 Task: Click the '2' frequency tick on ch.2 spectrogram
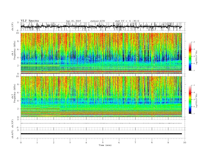pos(18,109)
